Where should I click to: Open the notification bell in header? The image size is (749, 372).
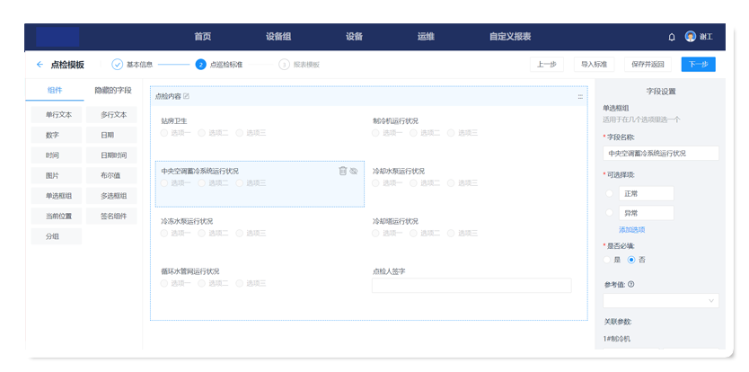click(672, 37)
